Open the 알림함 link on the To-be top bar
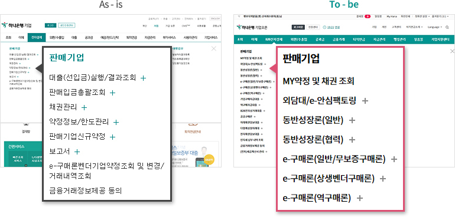Image resolution: width=455 pixels, height=217 pixels. (378, 17)
